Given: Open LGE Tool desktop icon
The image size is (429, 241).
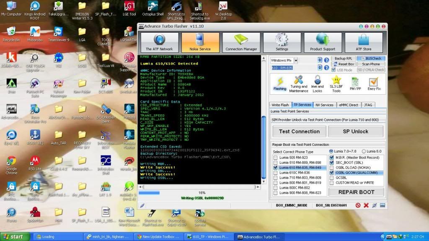Looking at the screenshot, I should [x=129, y=9].
